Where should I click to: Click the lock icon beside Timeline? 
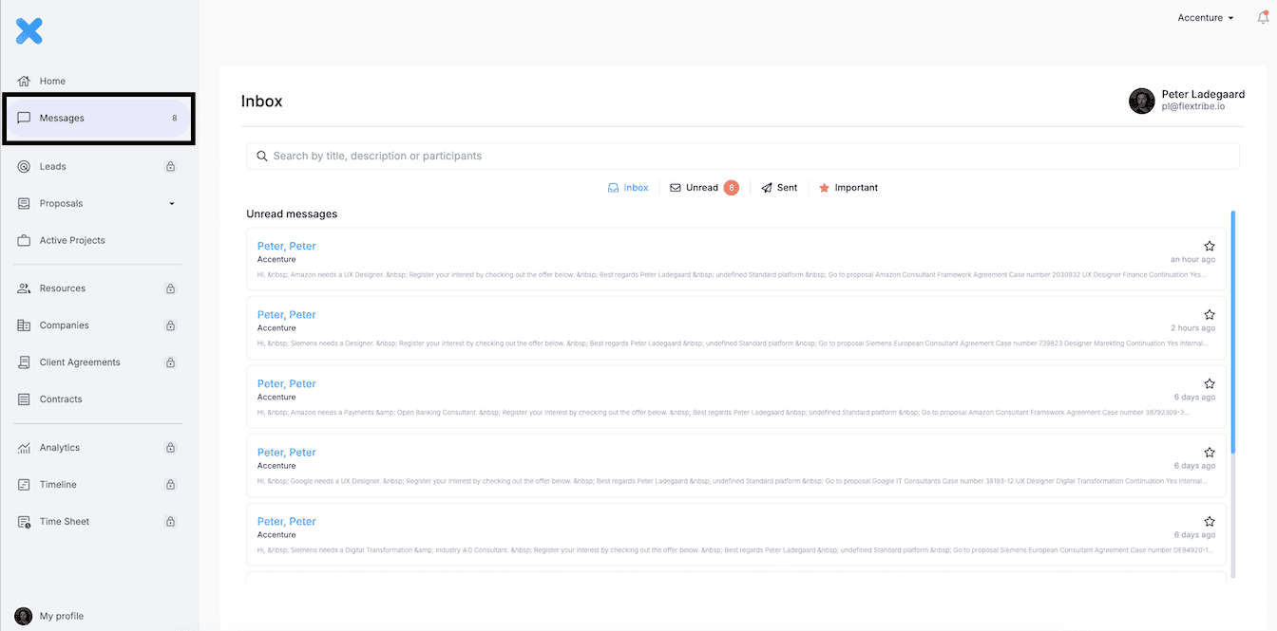pyautogui.click(x=171, y=485)
